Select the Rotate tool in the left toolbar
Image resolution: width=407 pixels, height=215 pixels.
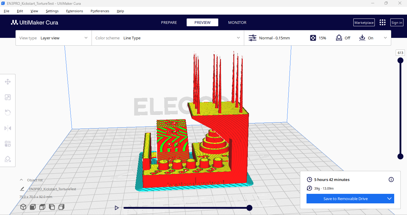pyautogui.click(x=8, y=113)
